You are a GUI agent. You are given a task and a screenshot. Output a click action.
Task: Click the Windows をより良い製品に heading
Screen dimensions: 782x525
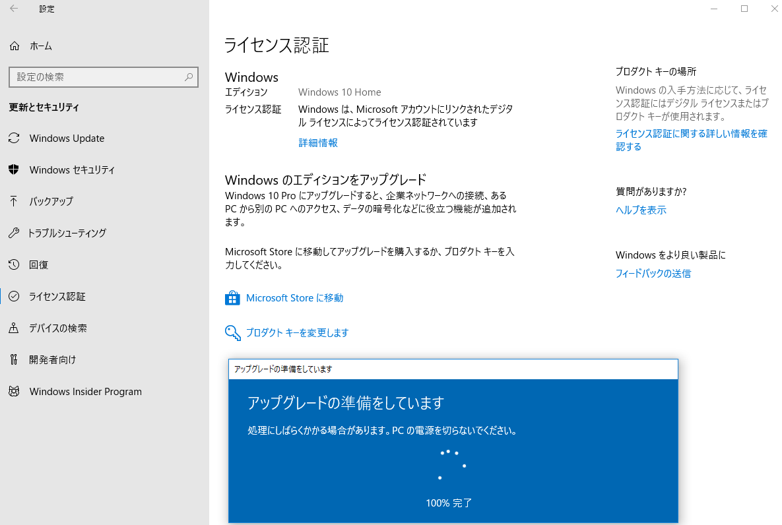670,255
